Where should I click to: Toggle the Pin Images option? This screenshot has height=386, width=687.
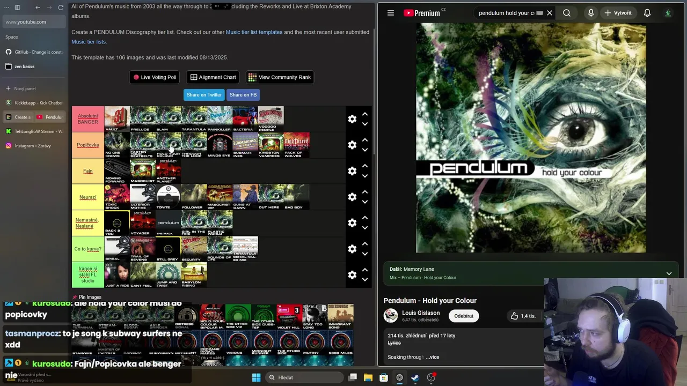pos(87,297)
